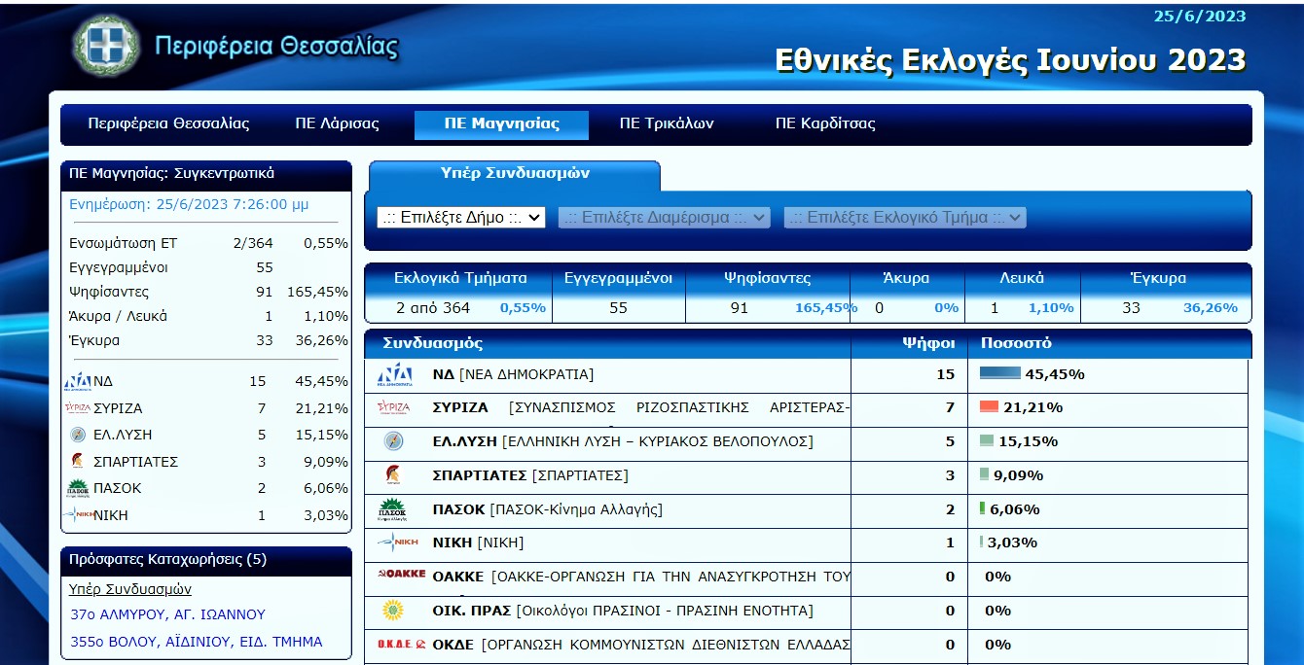This screenshot has width=1304, height=665.
Task: Click the ΕΛ.ΛΥΣΗ compass icon in table
Action: [x=393, y=441]
